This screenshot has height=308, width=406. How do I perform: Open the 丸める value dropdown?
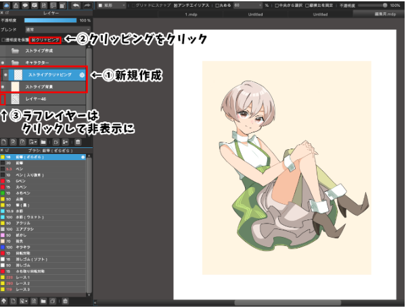pos(248,5)
